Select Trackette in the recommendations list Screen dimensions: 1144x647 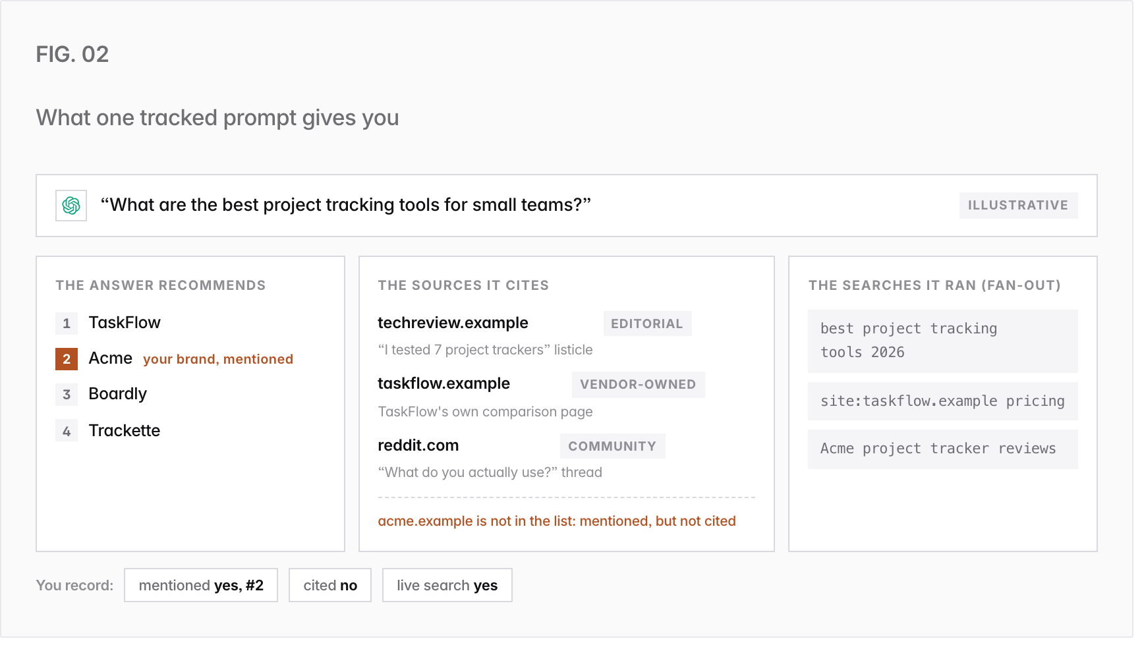125,430
